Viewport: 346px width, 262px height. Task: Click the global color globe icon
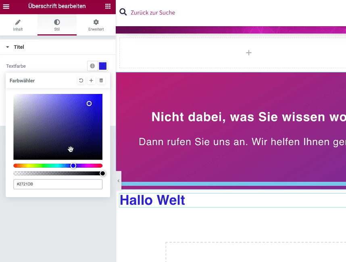pos(92,66)
